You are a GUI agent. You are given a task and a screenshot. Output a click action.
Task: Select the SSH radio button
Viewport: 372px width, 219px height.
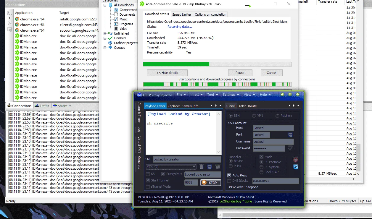231,116
